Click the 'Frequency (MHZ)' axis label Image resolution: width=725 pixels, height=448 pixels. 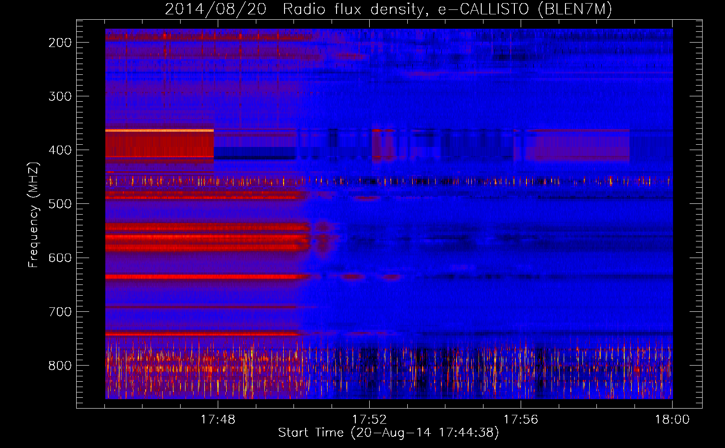(34, 215)
